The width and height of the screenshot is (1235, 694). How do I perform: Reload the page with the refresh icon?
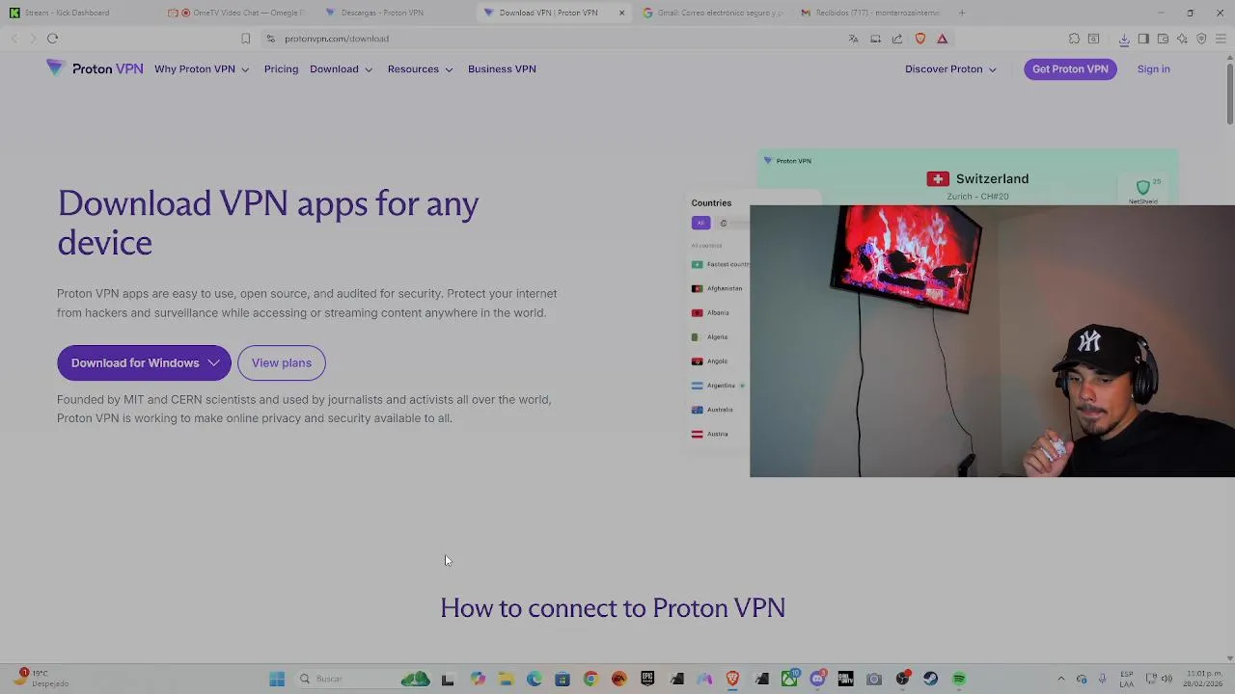pos(52,39)
